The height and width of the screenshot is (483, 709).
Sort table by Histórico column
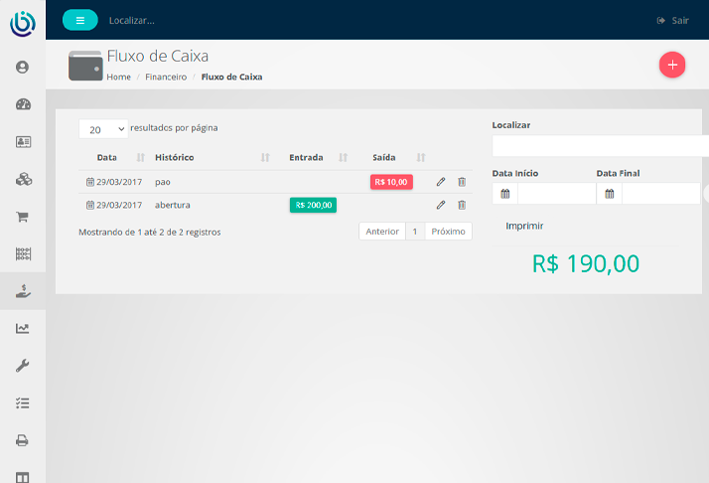pos(175,158)
